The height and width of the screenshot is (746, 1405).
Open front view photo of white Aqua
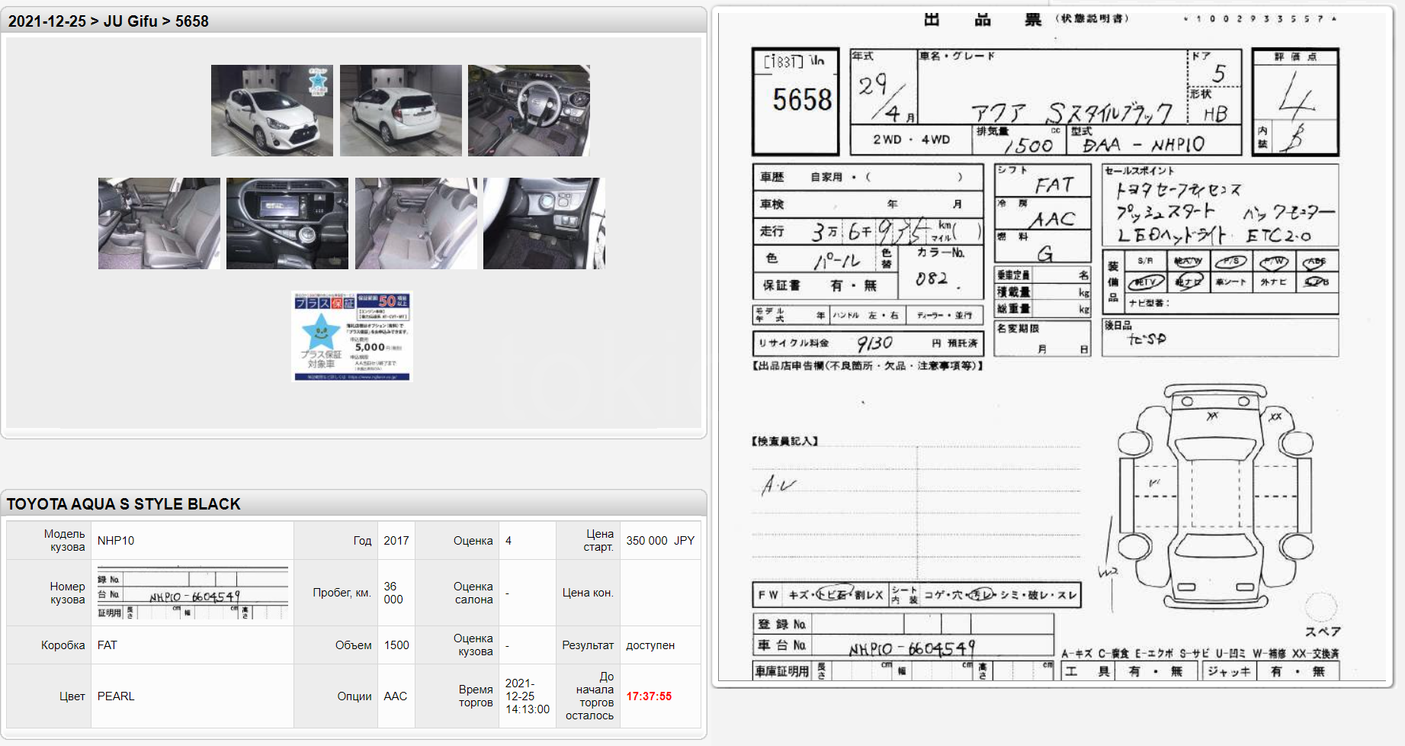pos(271,111)
